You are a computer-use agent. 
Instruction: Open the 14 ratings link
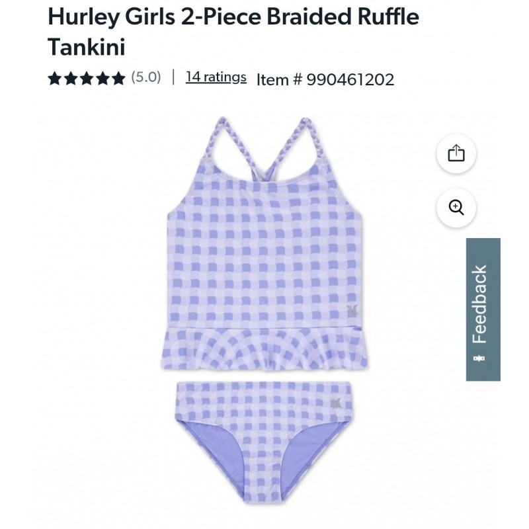[x=216, y=77]
